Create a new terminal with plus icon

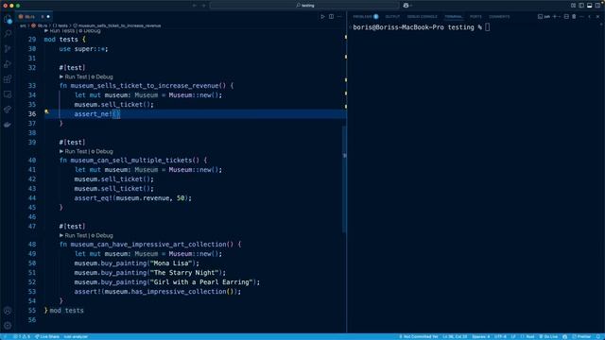tap(555, 17)
